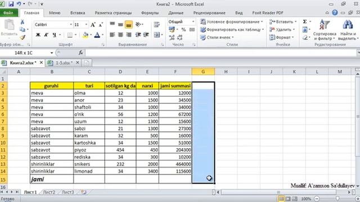
Task: Open Форматировать как таблицу menu
Action: point(232,30)
